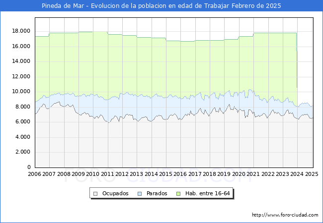
Task: Click the 16.000 y-axis label
Action: pyautogui.click(x=21, y=47)
